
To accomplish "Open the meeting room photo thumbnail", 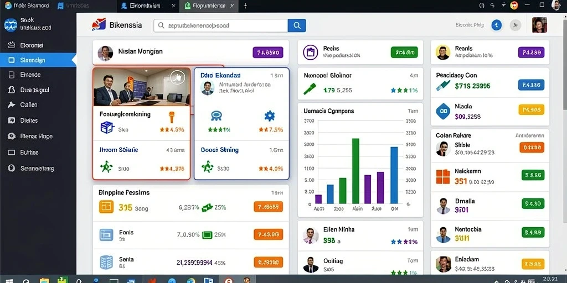I will (142, 87).
